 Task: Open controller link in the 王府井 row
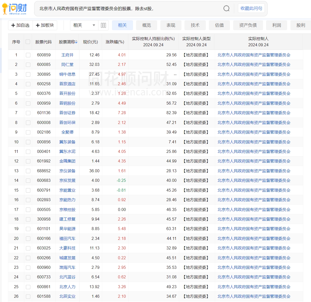point(254,55)
